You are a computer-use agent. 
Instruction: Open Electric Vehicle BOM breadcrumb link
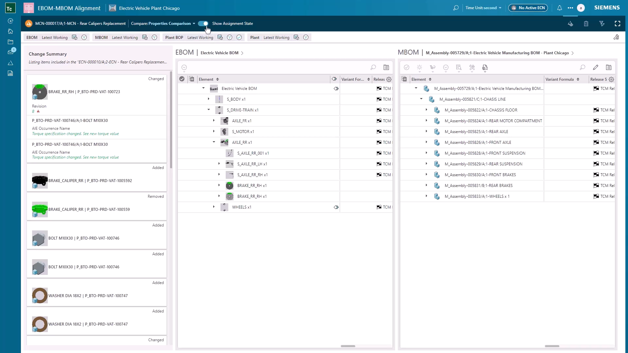point(219,53)
